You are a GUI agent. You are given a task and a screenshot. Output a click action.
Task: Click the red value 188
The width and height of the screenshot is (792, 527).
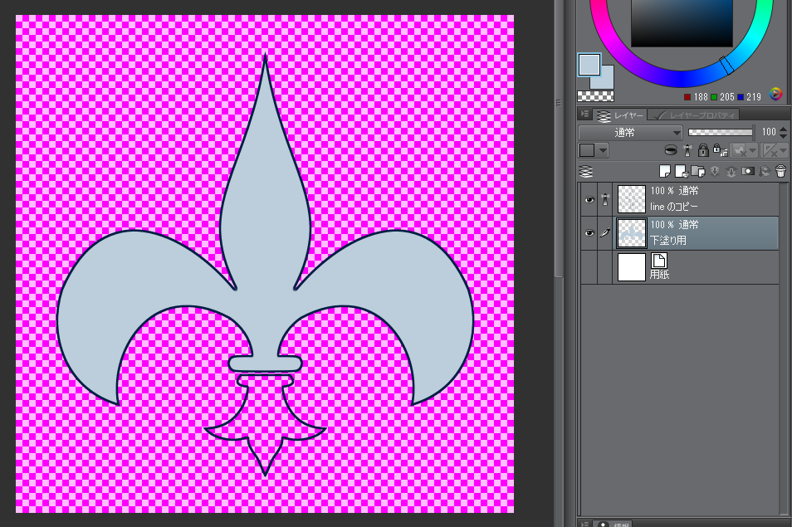tap(701, 97)
